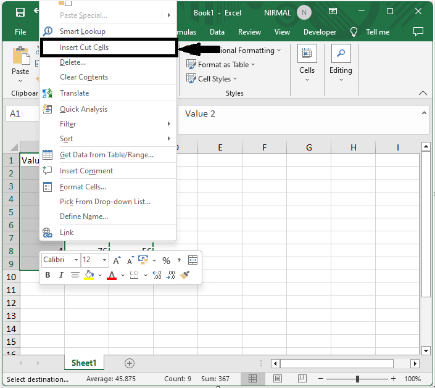The image size is (435, 388).
Task: Toggle Italic in the mini toolbar
Action: point(61,275)
